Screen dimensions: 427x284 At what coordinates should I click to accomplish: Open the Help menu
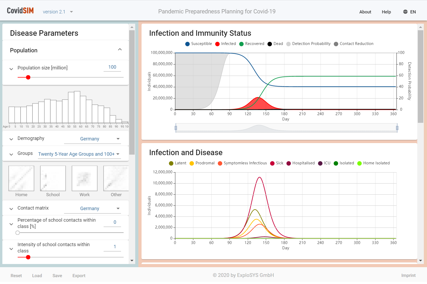386,12
